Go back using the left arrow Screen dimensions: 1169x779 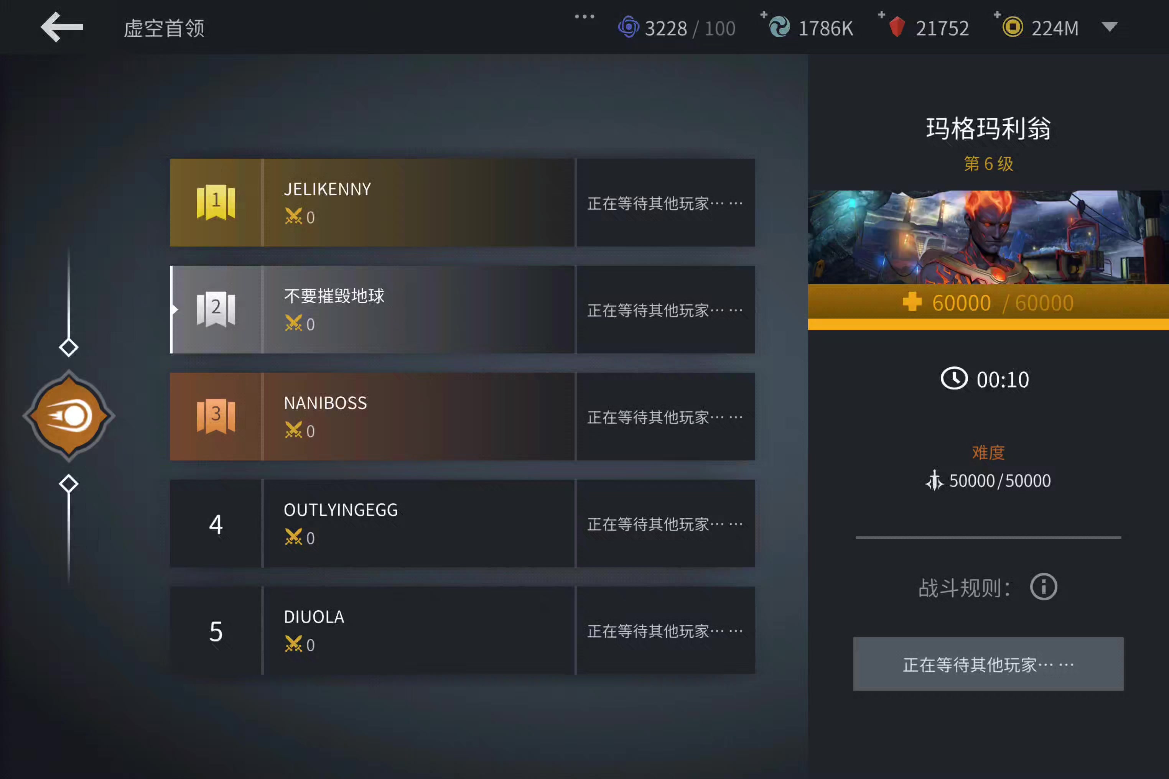coord(62,27)
